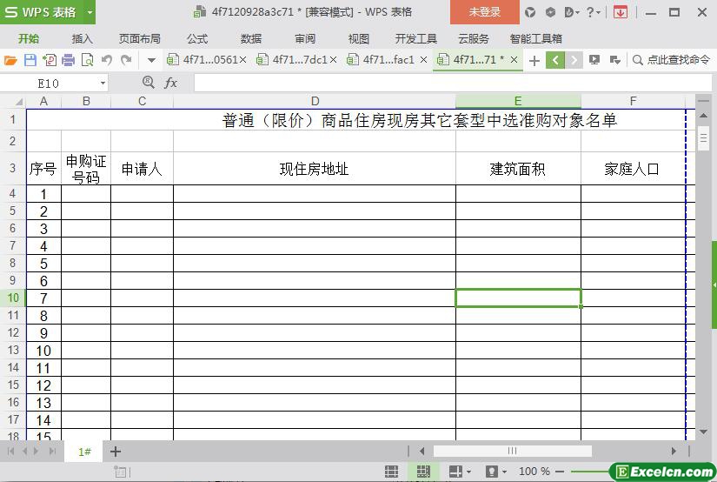Switch to the 公式 ribbon tab
This screenshot has height=482, width=717.
(x=197, y=38)
